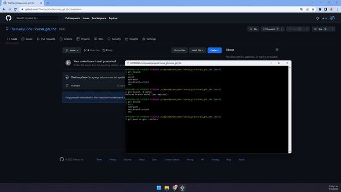Open the plus create-new dropdown in GitHub header
Image resolution: width=341 pixels, height=192 pixels.
coord(324,18)
